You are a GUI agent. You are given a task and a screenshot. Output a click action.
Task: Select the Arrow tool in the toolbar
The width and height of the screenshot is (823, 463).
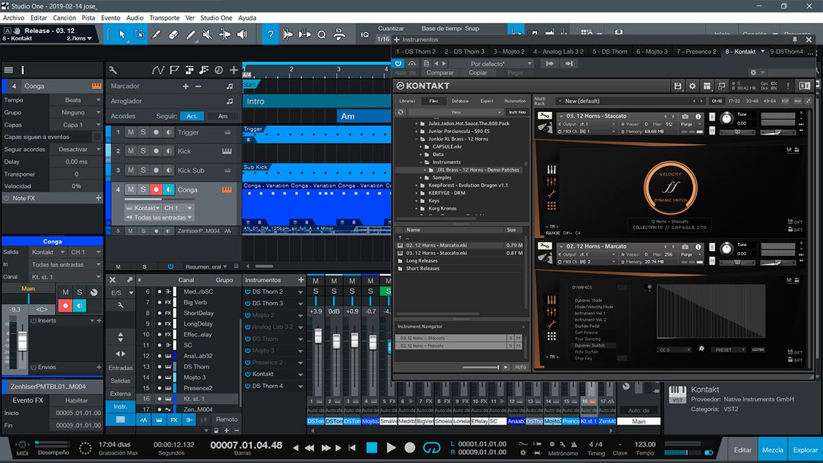coord(122,34)
